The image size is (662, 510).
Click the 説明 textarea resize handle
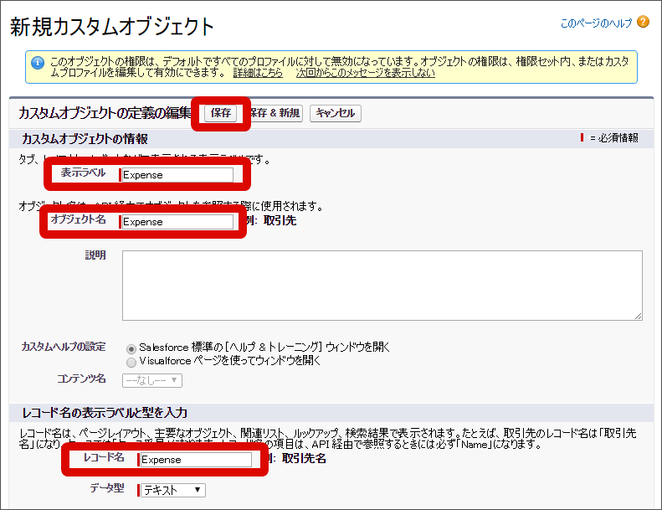(x=639, y=316)
